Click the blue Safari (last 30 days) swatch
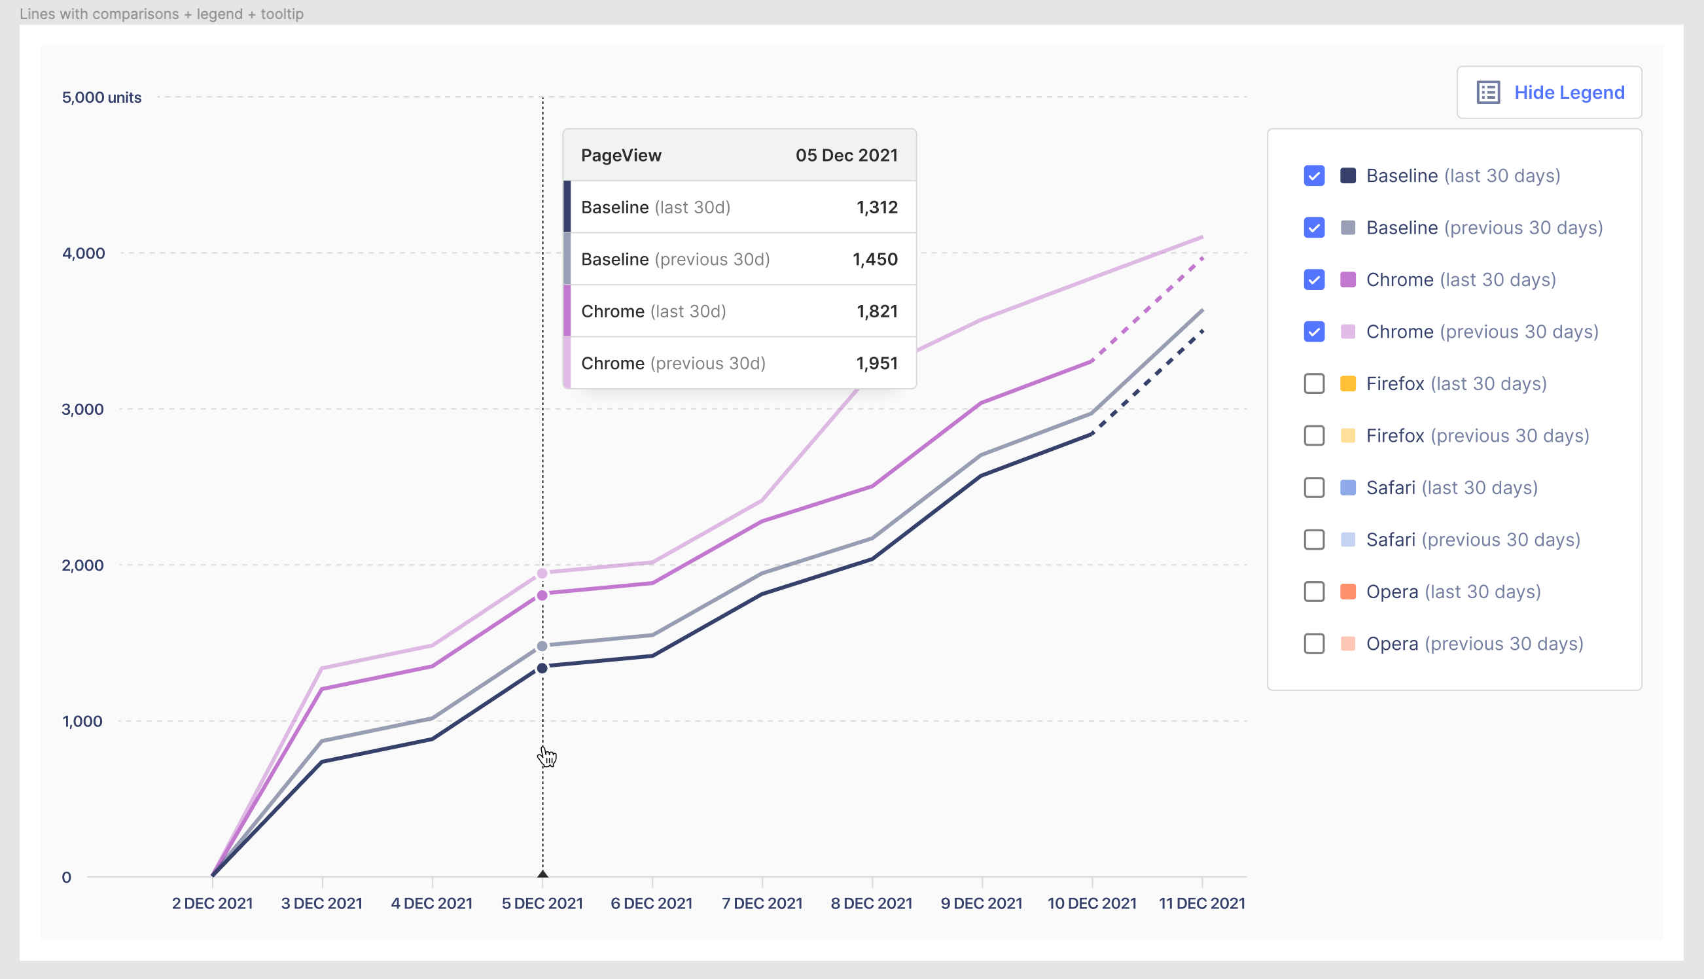This screenshot has height=979, width=1704. coord(1347,488)
